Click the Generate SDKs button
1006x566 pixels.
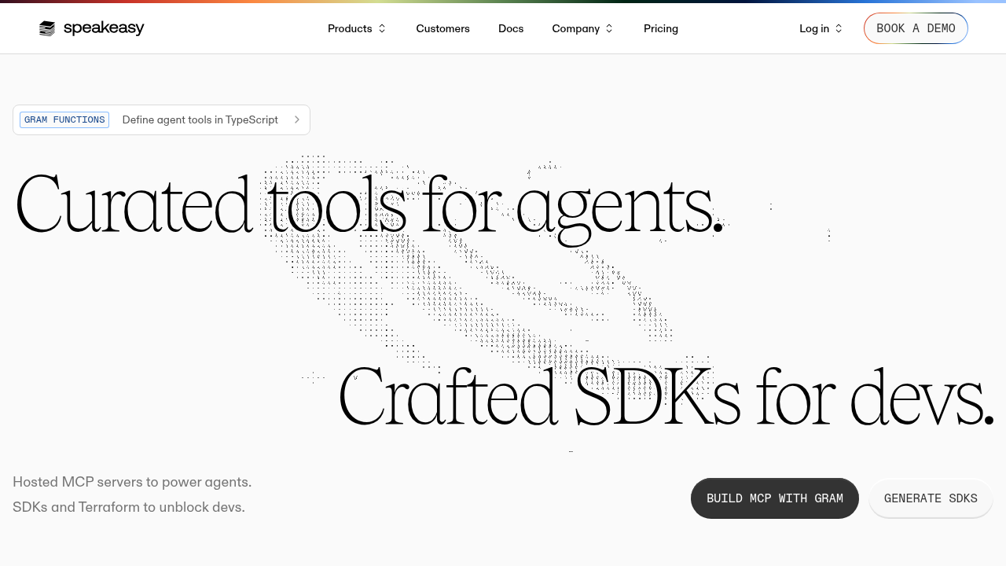click(x=931, y=498)
